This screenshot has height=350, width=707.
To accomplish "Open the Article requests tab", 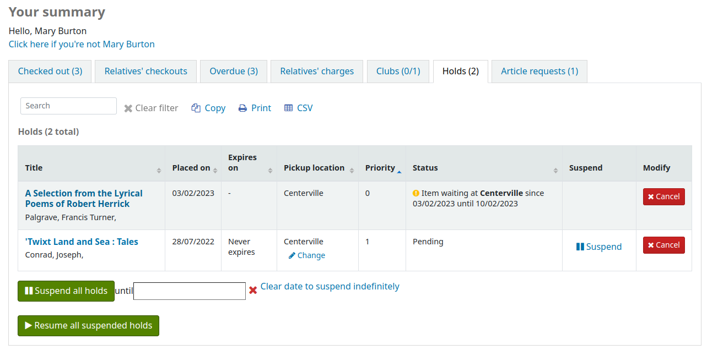I will point(538,71).
